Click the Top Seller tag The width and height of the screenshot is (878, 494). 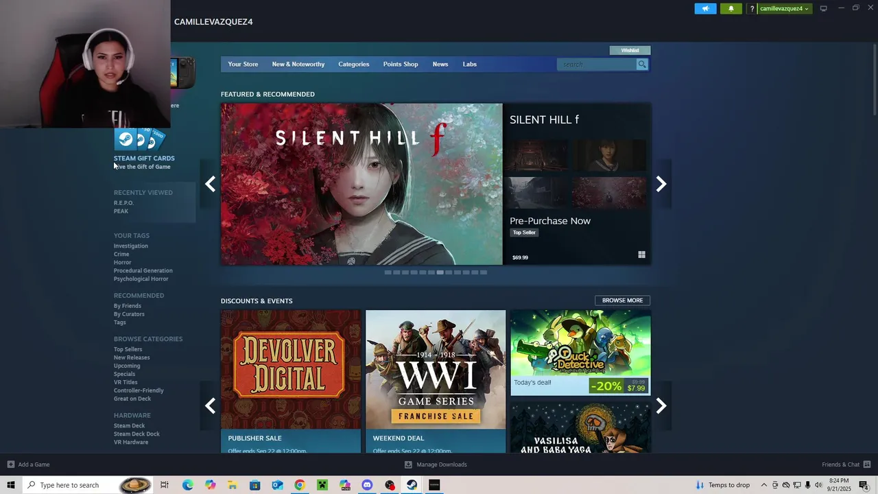tap(524, 233)
